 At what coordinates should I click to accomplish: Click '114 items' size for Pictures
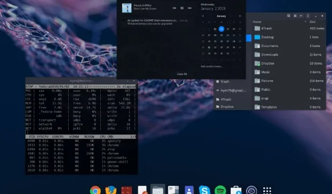[x=316, y=81]
